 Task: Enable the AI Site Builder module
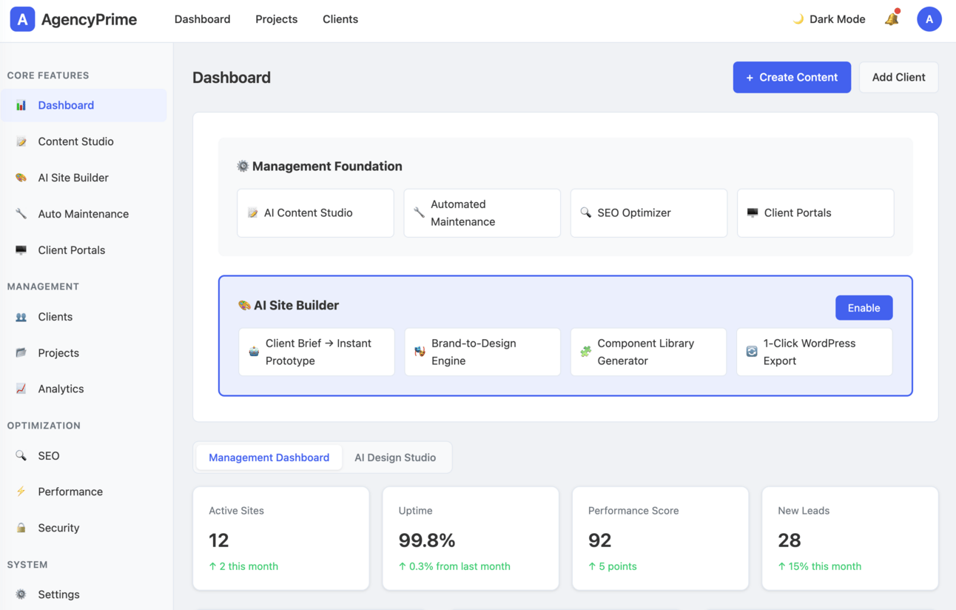pyautogui.click(x=864, y=308)
